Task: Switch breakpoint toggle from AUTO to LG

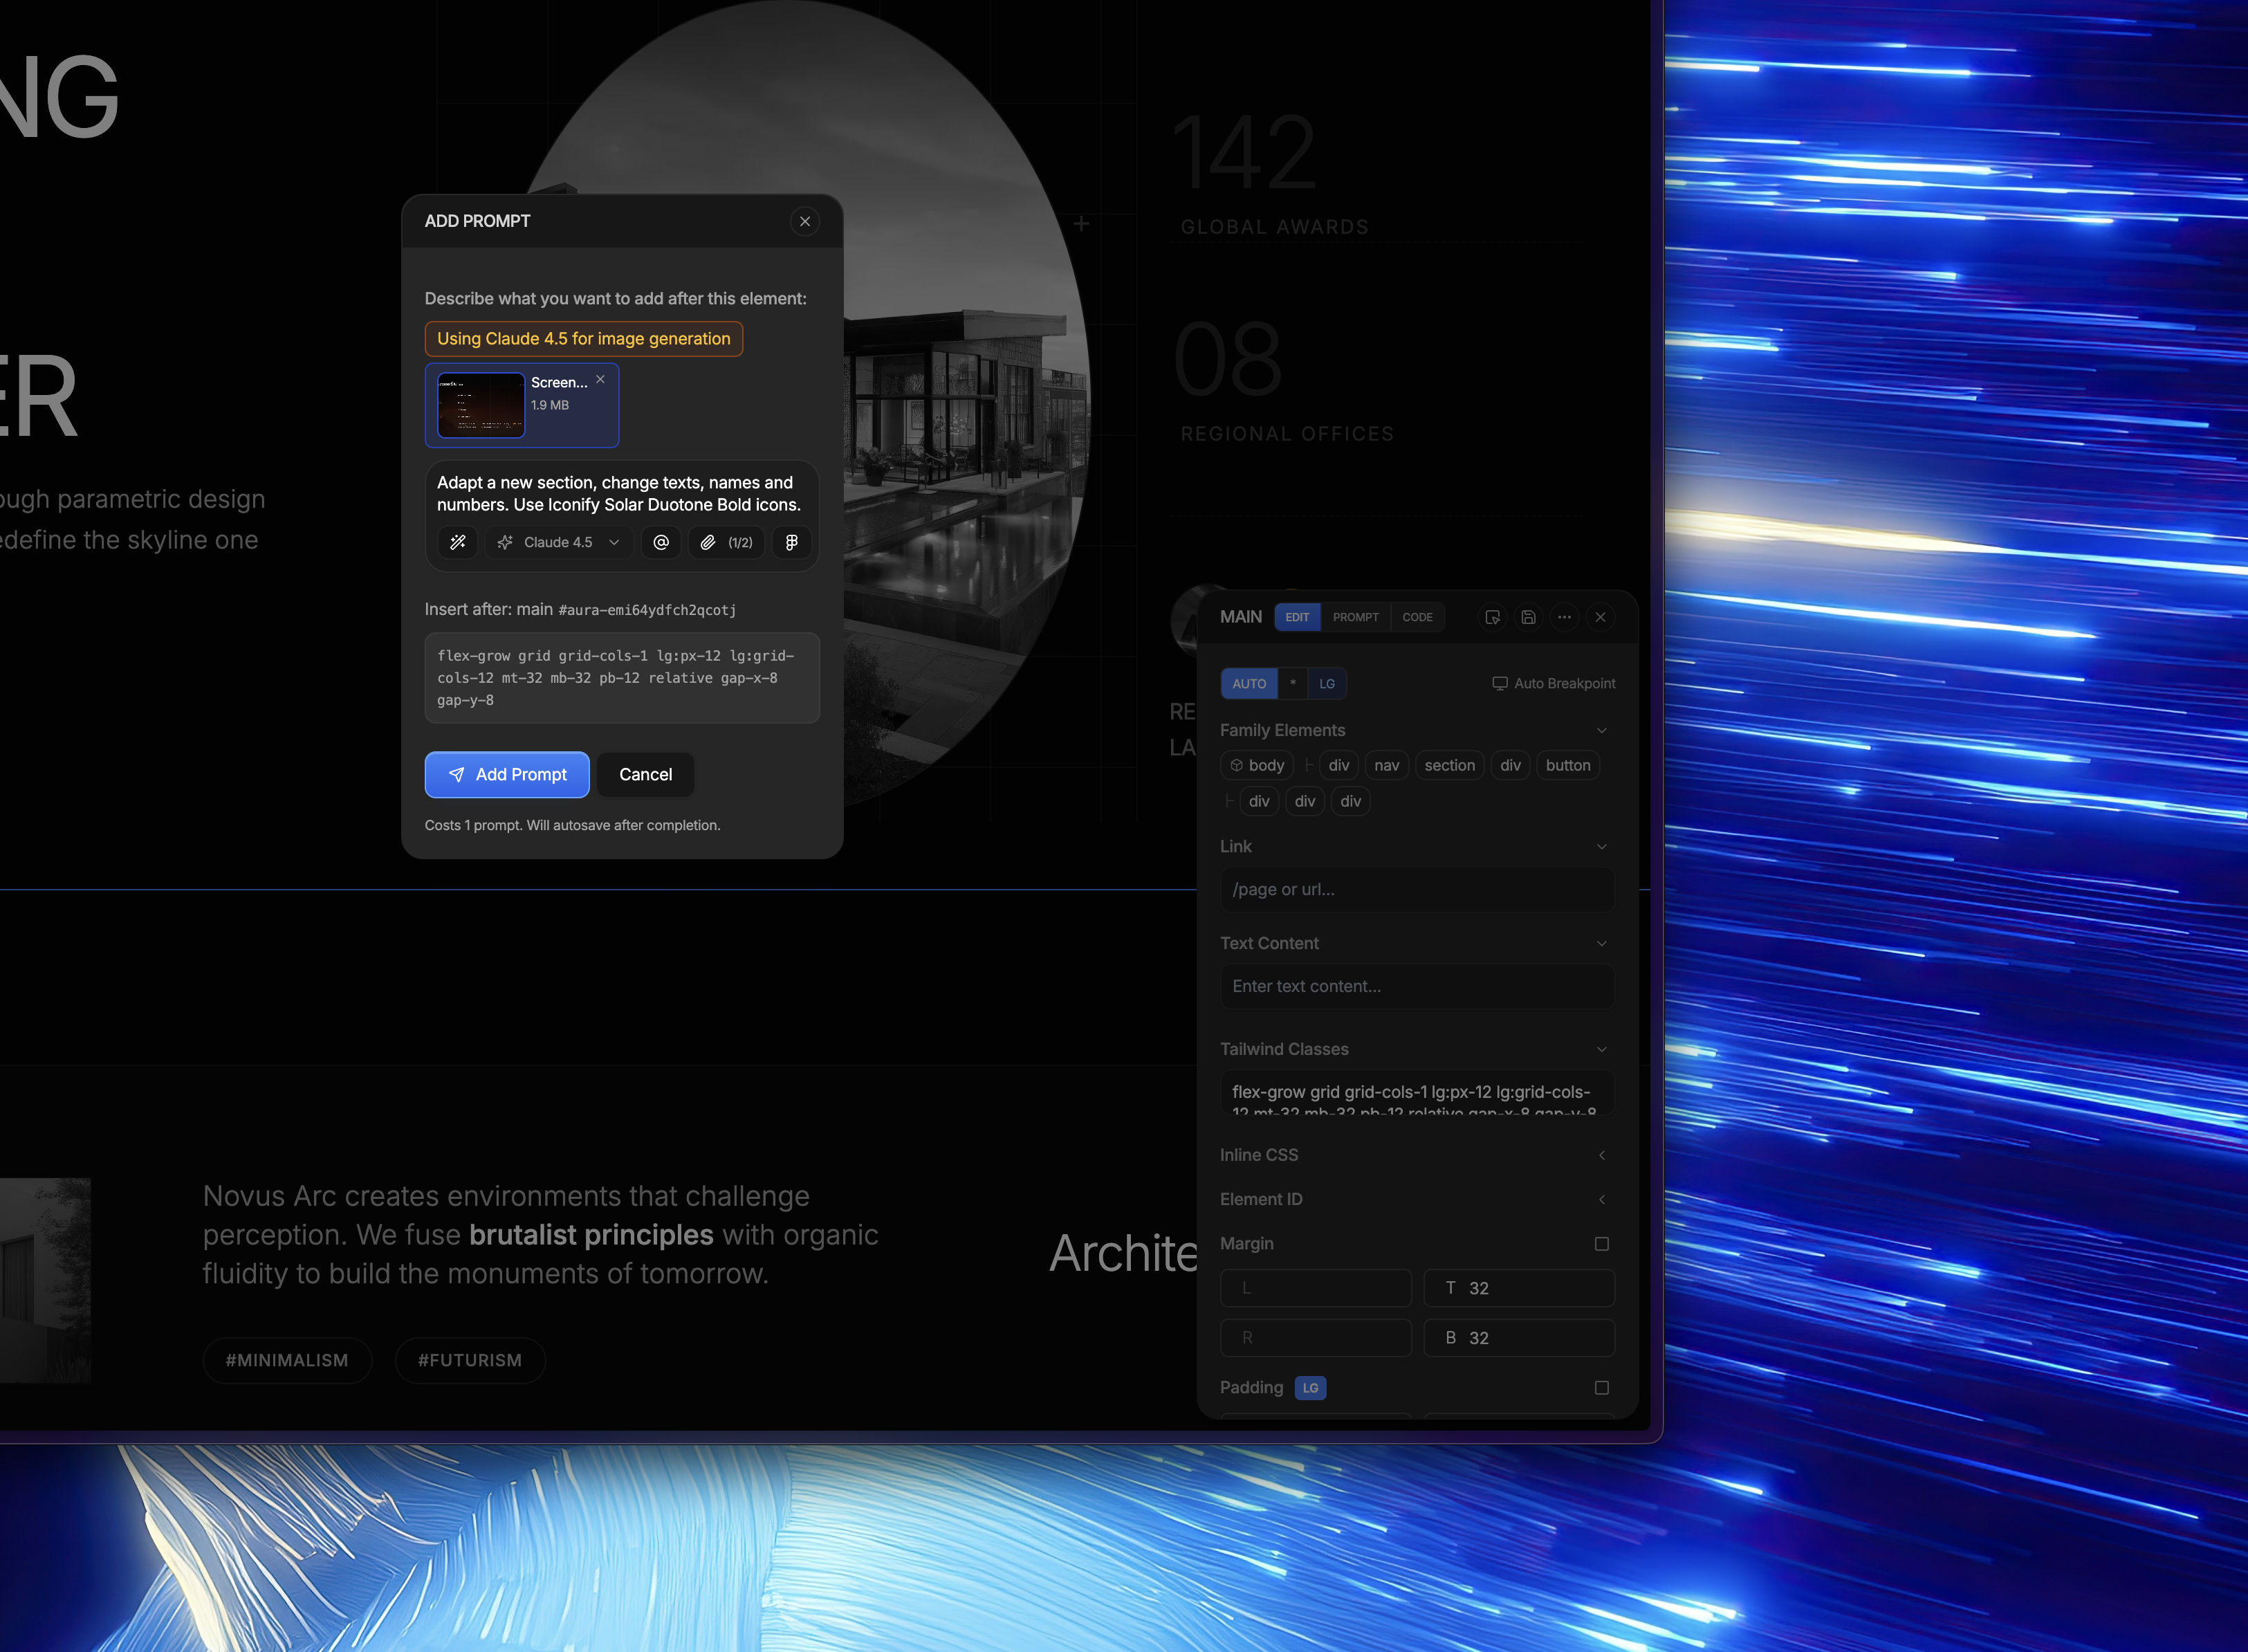Action: [x=1327, y=683]
